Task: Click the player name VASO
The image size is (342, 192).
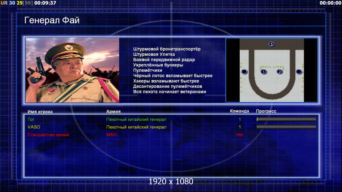Action: click(34, 127)
